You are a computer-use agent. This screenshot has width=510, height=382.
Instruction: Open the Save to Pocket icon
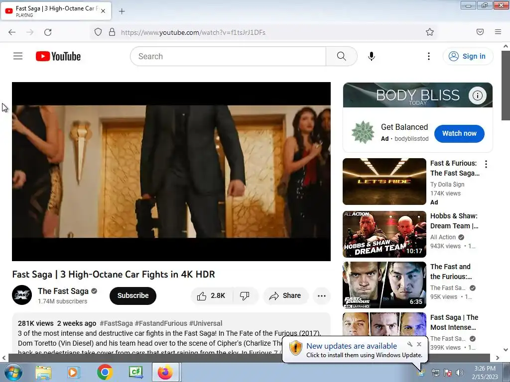click(x=480, y=32)
